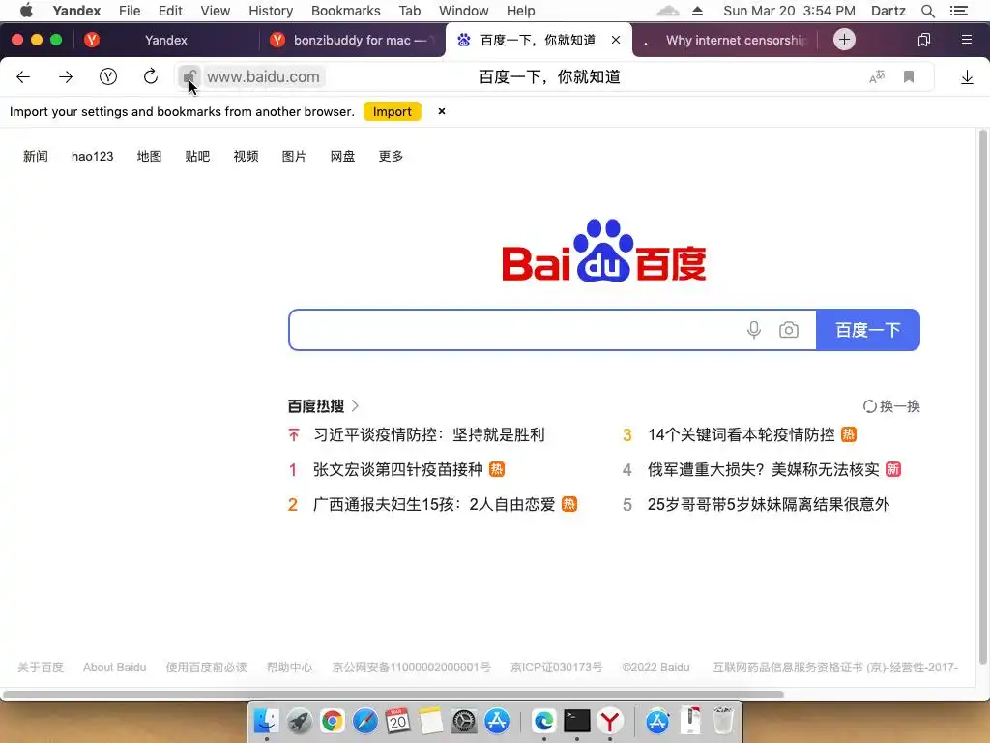This screenshot has height=743, width=990.
Task: Open the 地图 link
Action: (x=150, y=156)
